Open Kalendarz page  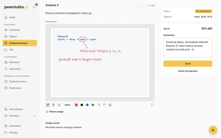click(x=20, y=62)
